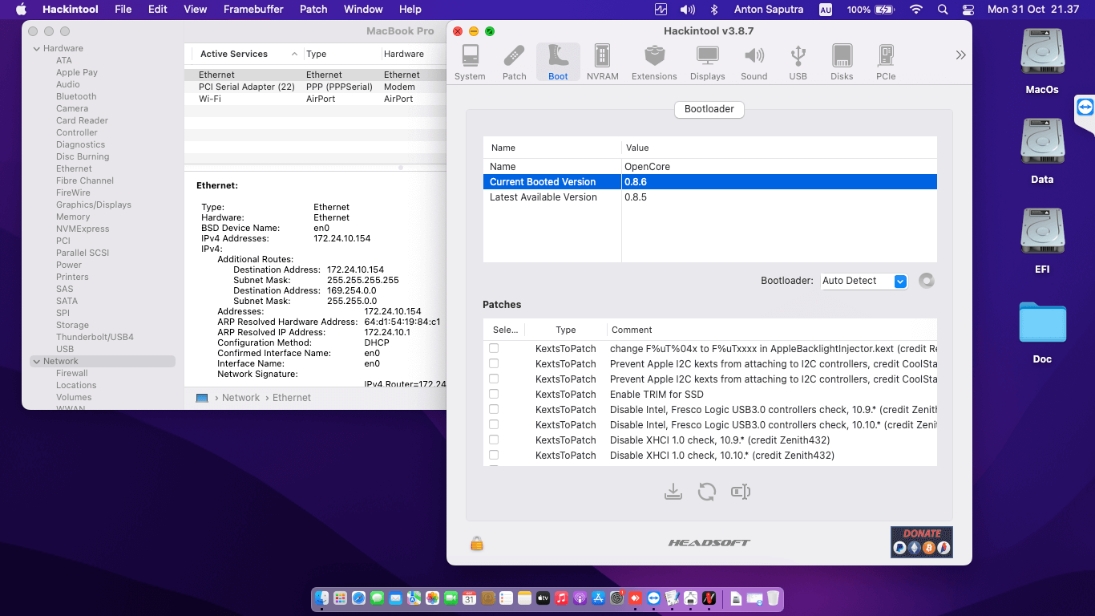The width and height of the screenshot is (1095, 616).
Task: Open the USB toolbar section
Action: pyautogui.click(x=798, y=62)
